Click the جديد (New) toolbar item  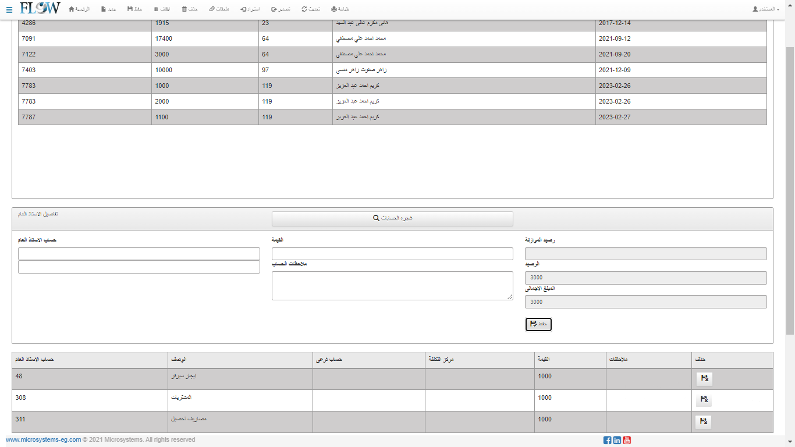[x=108, y=9]
